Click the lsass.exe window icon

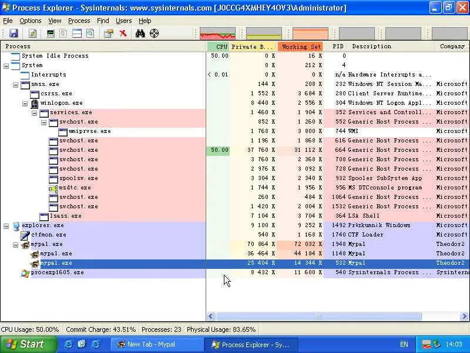click(x=44, y=216)
